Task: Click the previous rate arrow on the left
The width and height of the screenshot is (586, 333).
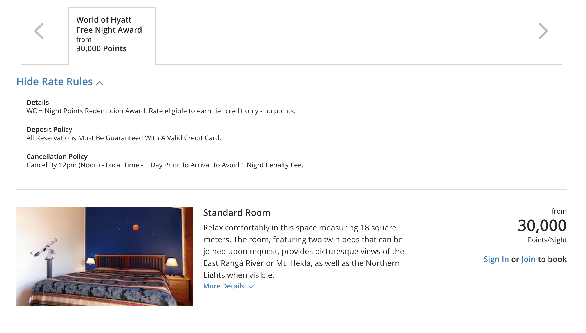Action: (x=39, y=31)
